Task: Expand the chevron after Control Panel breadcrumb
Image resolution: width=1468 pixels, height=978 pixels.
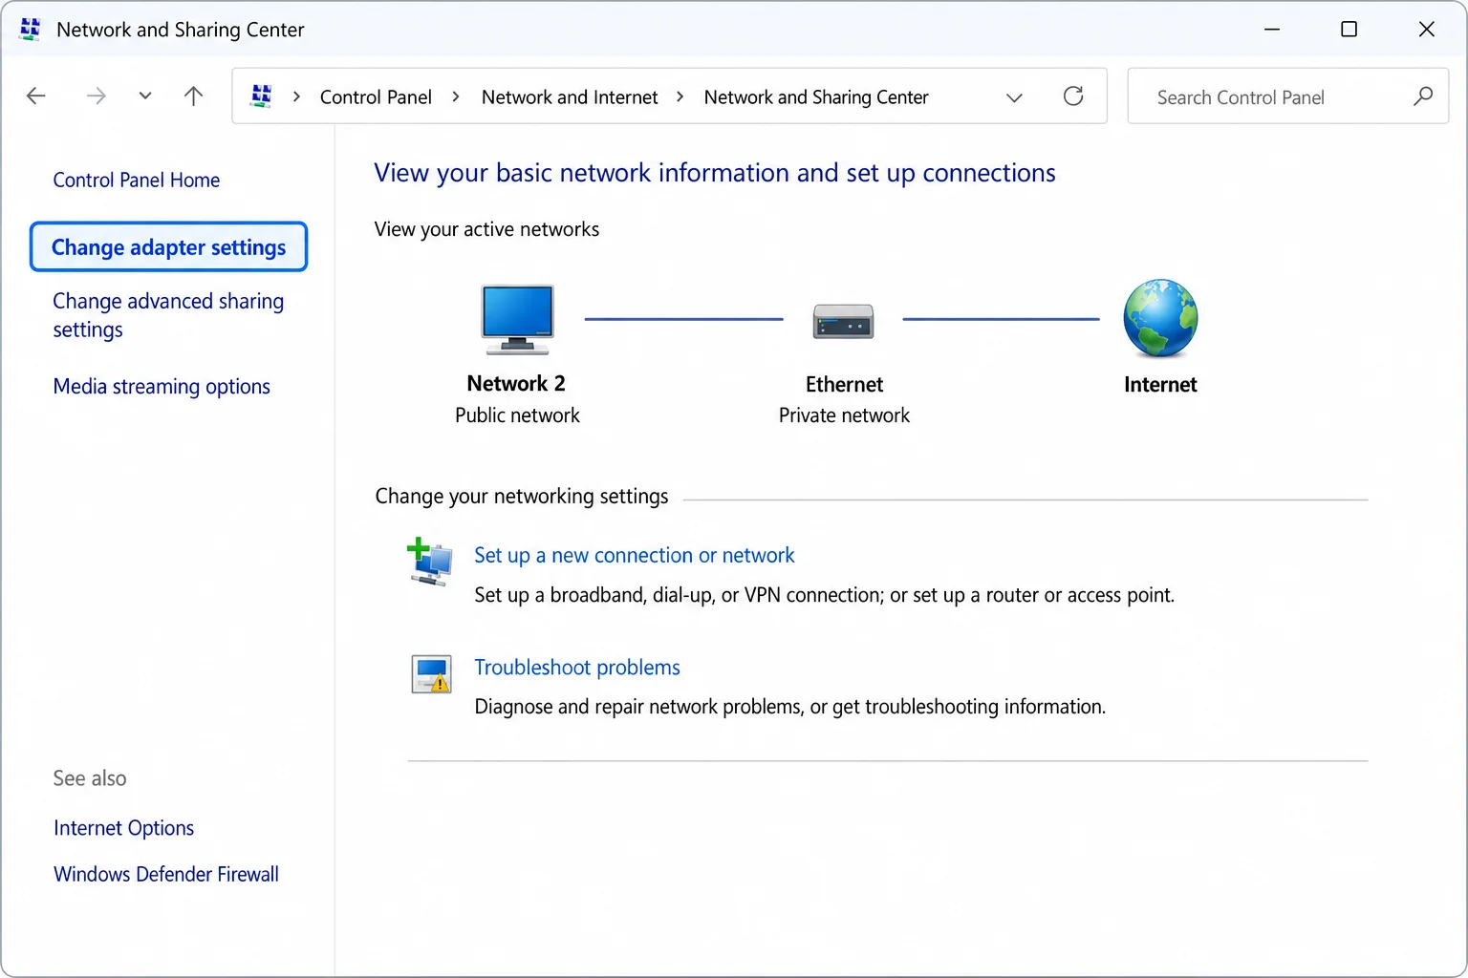Action: click(456, 96)
